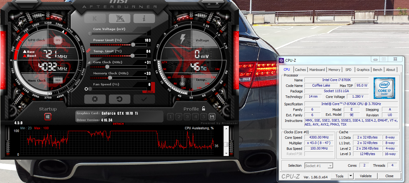Open the Kombustor (K) button in Afterburner
Image resolution: width=409 pixels, height=183 pixels.
pyautogui.click(x=95, y=18)
